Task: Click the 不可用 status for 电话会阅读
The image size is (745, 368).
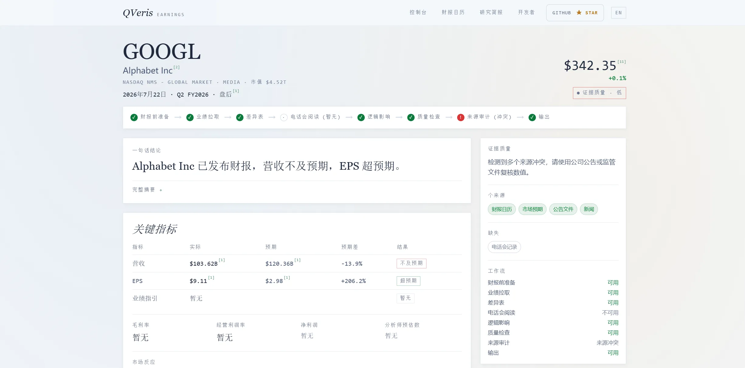Action: 610,313
